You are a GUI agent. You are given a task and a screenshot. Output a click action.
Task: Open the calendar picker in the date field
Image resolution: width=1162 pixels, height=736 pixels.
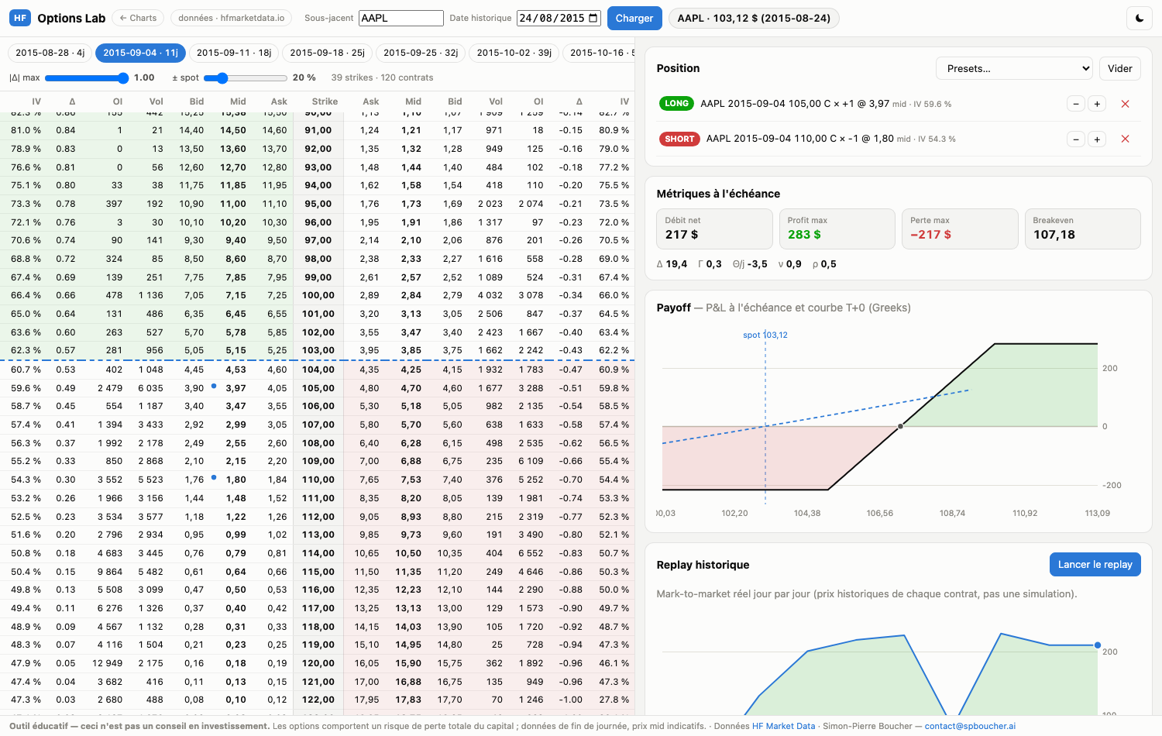pyautogui.click(x=593, y=18)
